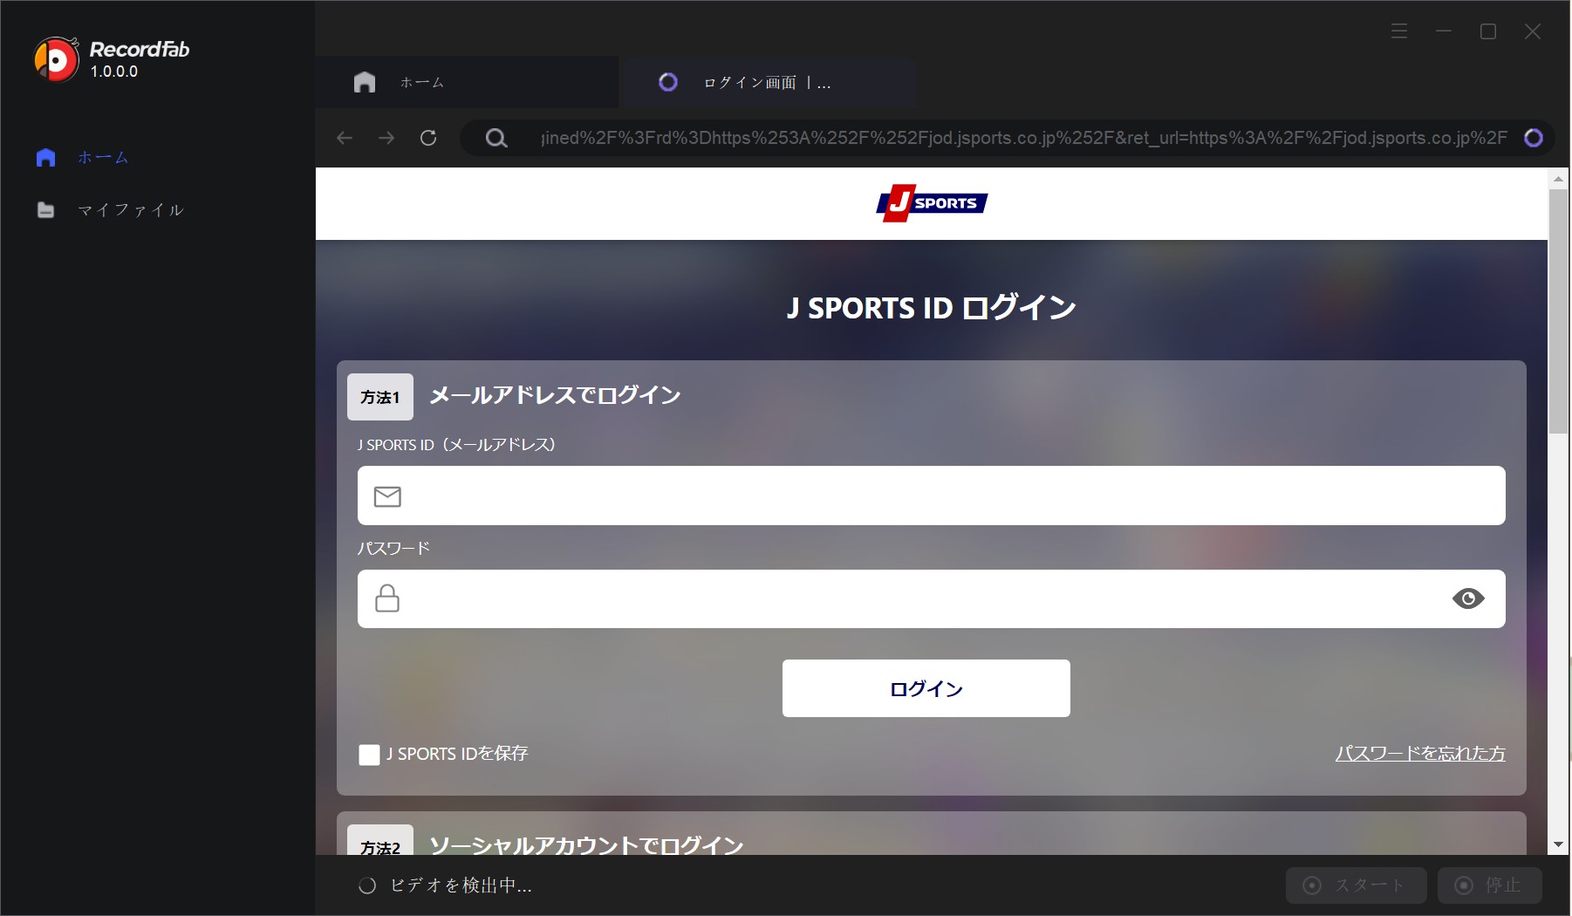The width and height of the screenshot is (1572, 916).
Task: Click the J SPORTS ID ログイン heading
Action: point(931,308)
